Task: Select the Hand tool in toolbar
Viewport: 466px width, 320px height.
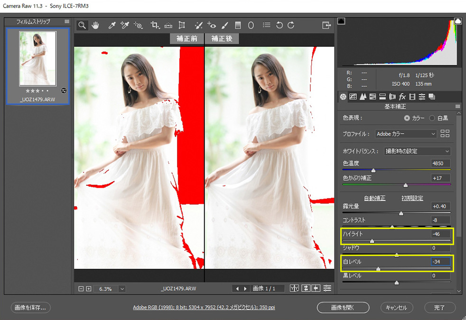Action: point(95,25)
